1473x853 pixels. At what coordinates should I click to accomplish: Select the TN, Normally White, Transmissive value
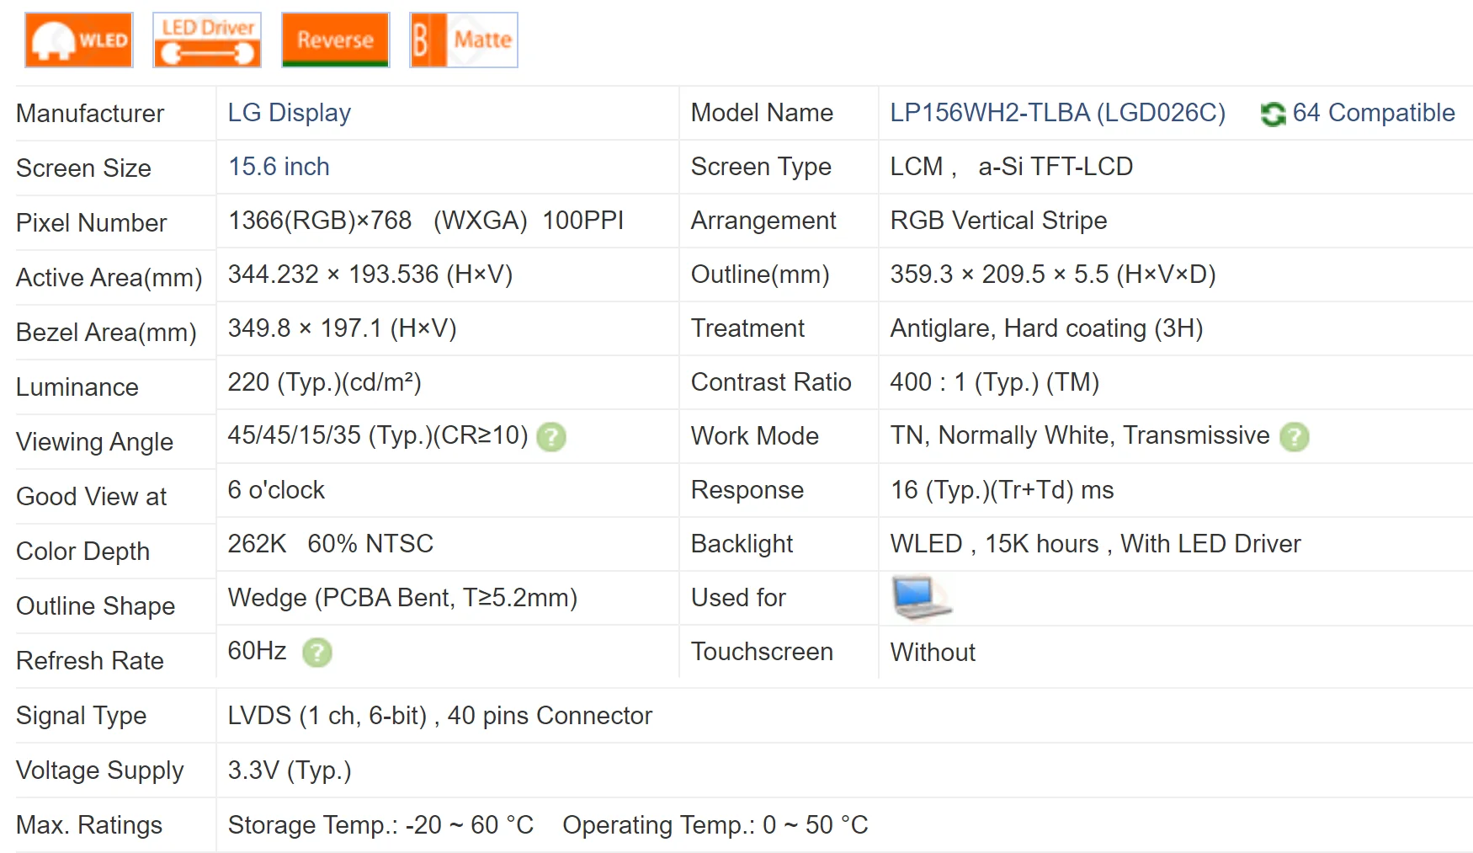pos(1079,435)
